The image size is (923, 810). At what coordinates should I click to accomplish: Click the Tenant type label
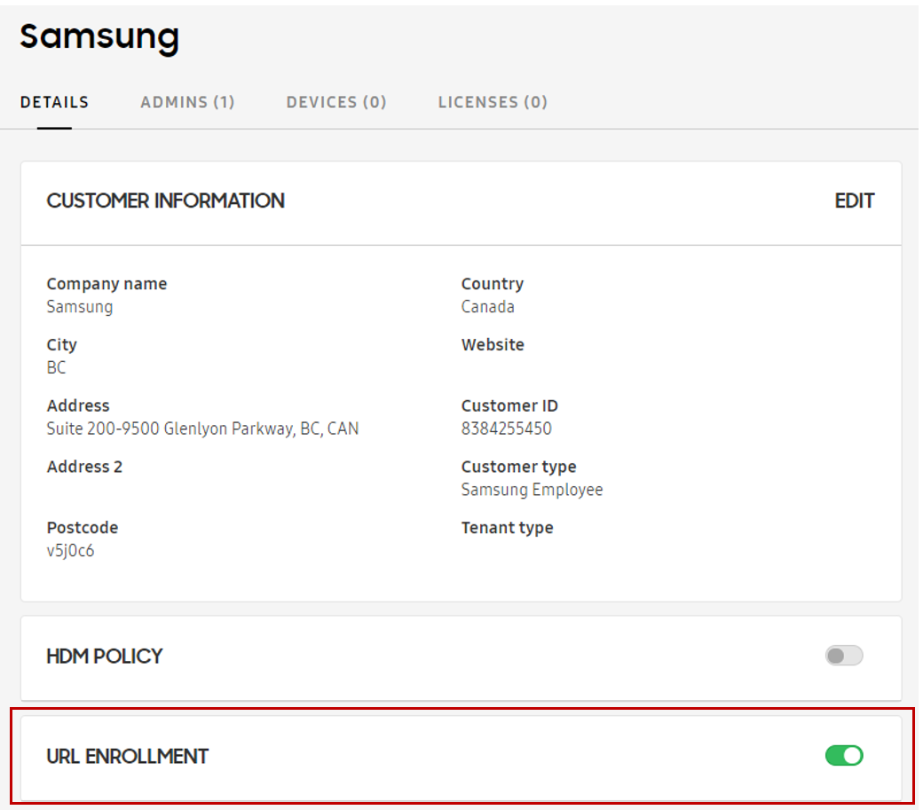click(507, 528)
